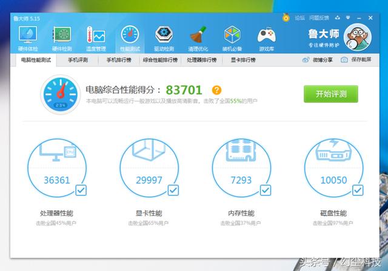The height and width of the screenshot is (271, 388).
Task: Open the 温度管理 temperature management icon
Action: click(96, 39)
